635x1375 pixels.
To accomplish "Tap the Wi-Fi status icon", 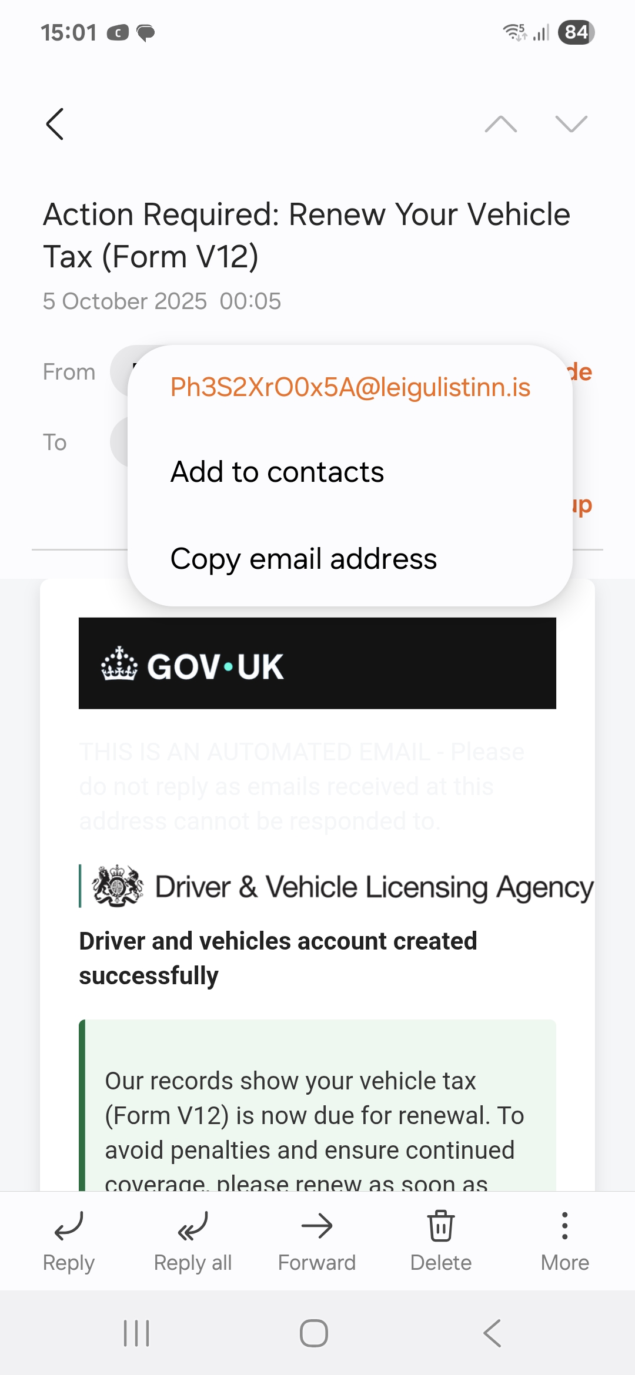I will pos(514,32).
